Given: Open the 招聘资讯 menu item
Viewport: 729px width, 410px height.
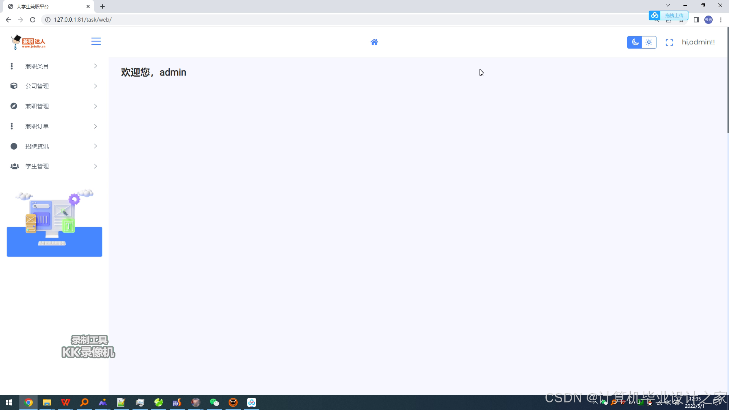Looking at the screenshot, I should [x=37, y=146].
